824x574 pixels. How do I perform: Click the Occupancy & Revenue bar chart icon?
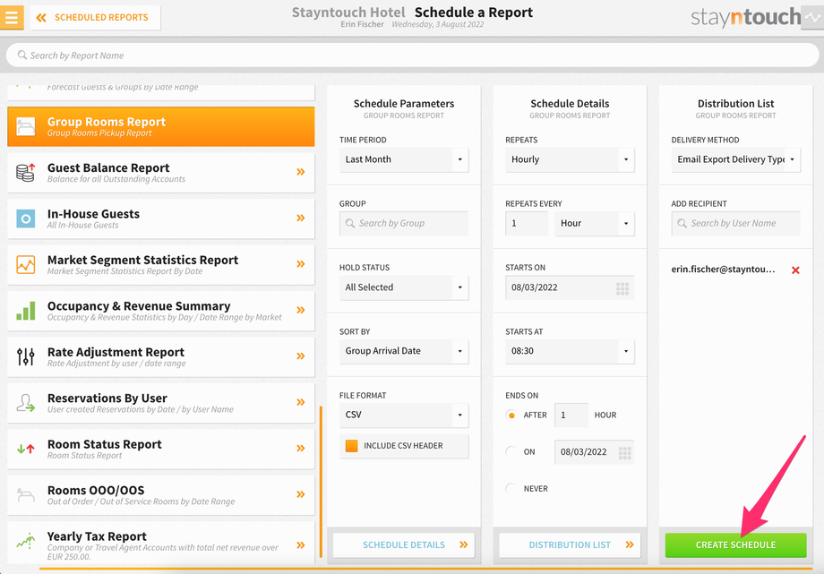25,311
